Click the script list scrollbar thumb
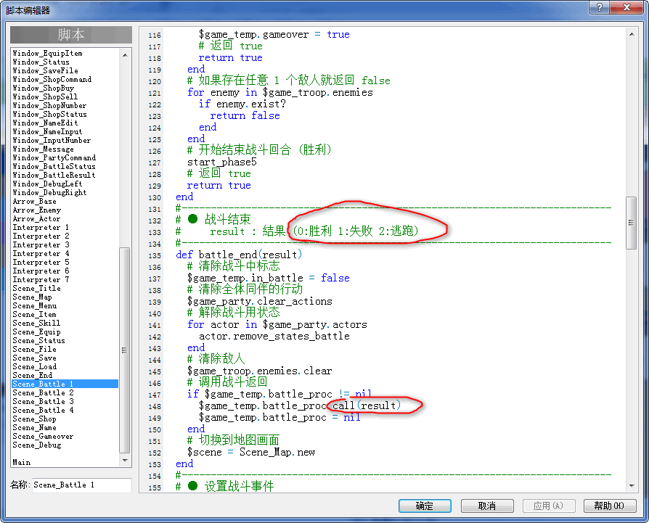 [x=125, y=350]
